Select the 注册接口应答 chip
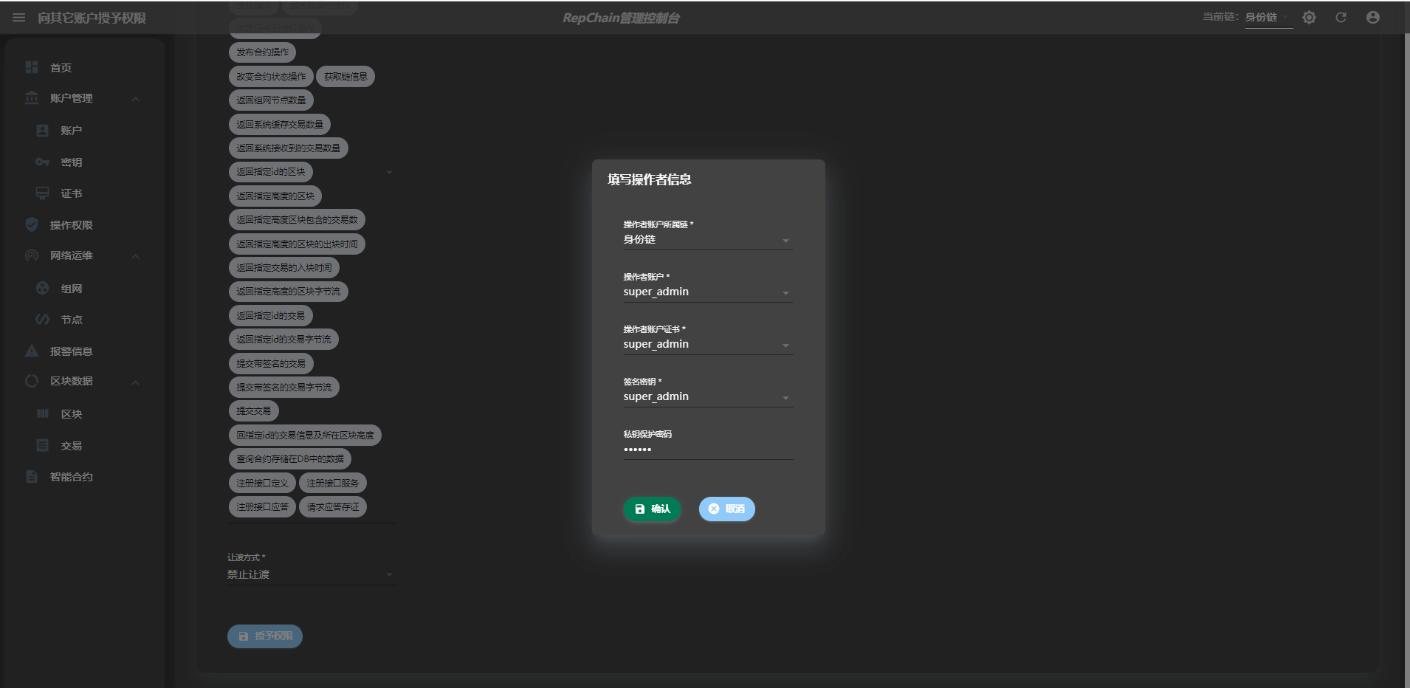This screenshot has width=1410, height=688. click(262, 506)
